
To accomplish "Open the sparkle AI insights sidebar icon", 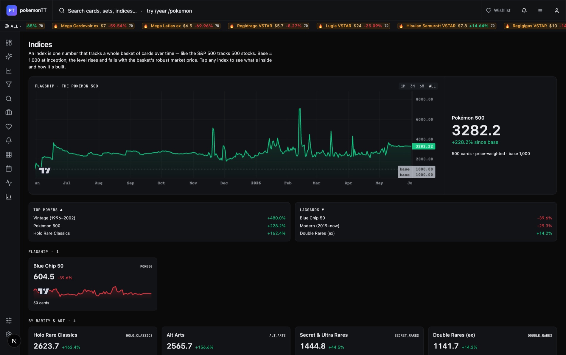I will (x=9, y=57).
